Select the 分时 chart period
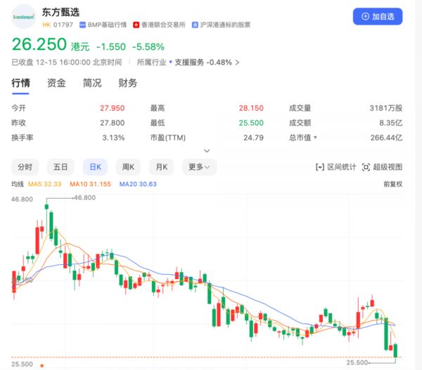 point(25,167)
